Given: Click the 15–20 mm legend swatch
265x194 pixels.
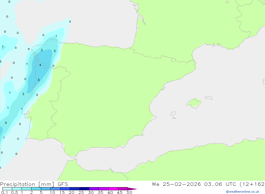Looking at the screenshot, I should coord(65,189).
